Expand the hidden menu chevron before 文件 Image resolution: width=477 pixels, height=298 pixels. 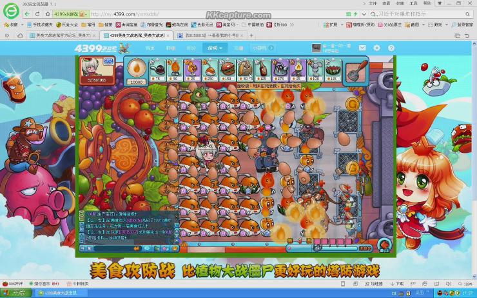click(364, 3)
